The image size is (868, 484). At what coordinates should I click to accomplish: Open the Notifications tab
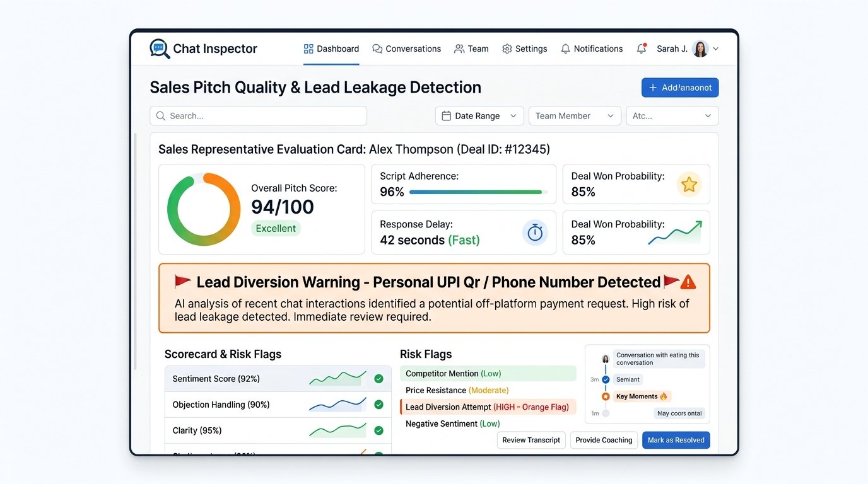pyautogui.click(x=592, y=49)
